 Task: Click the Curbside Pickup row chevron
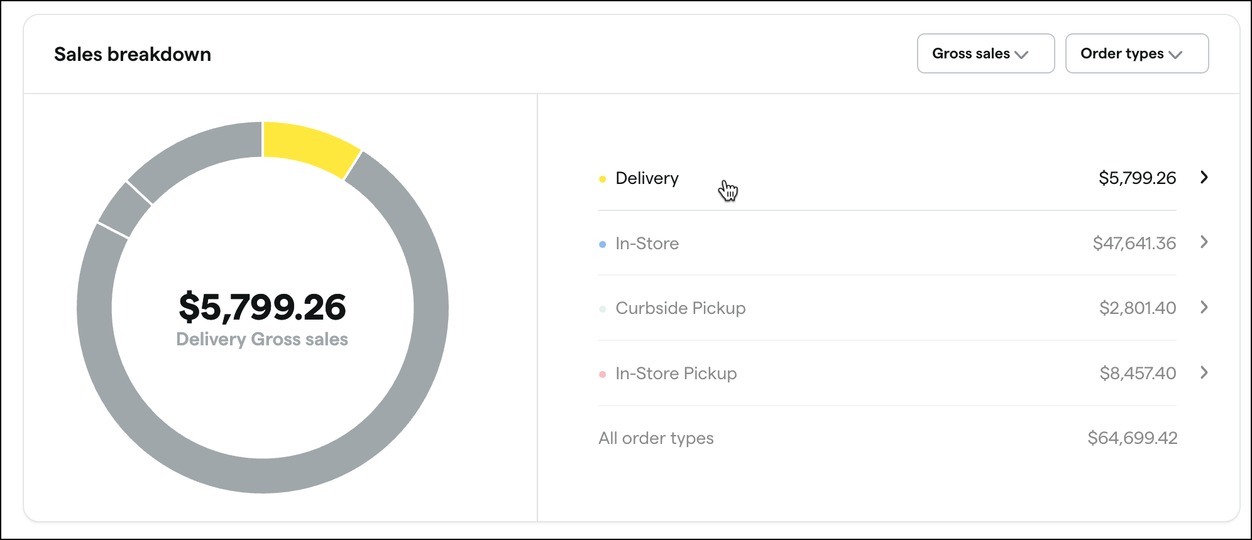tap(1204, 308)
